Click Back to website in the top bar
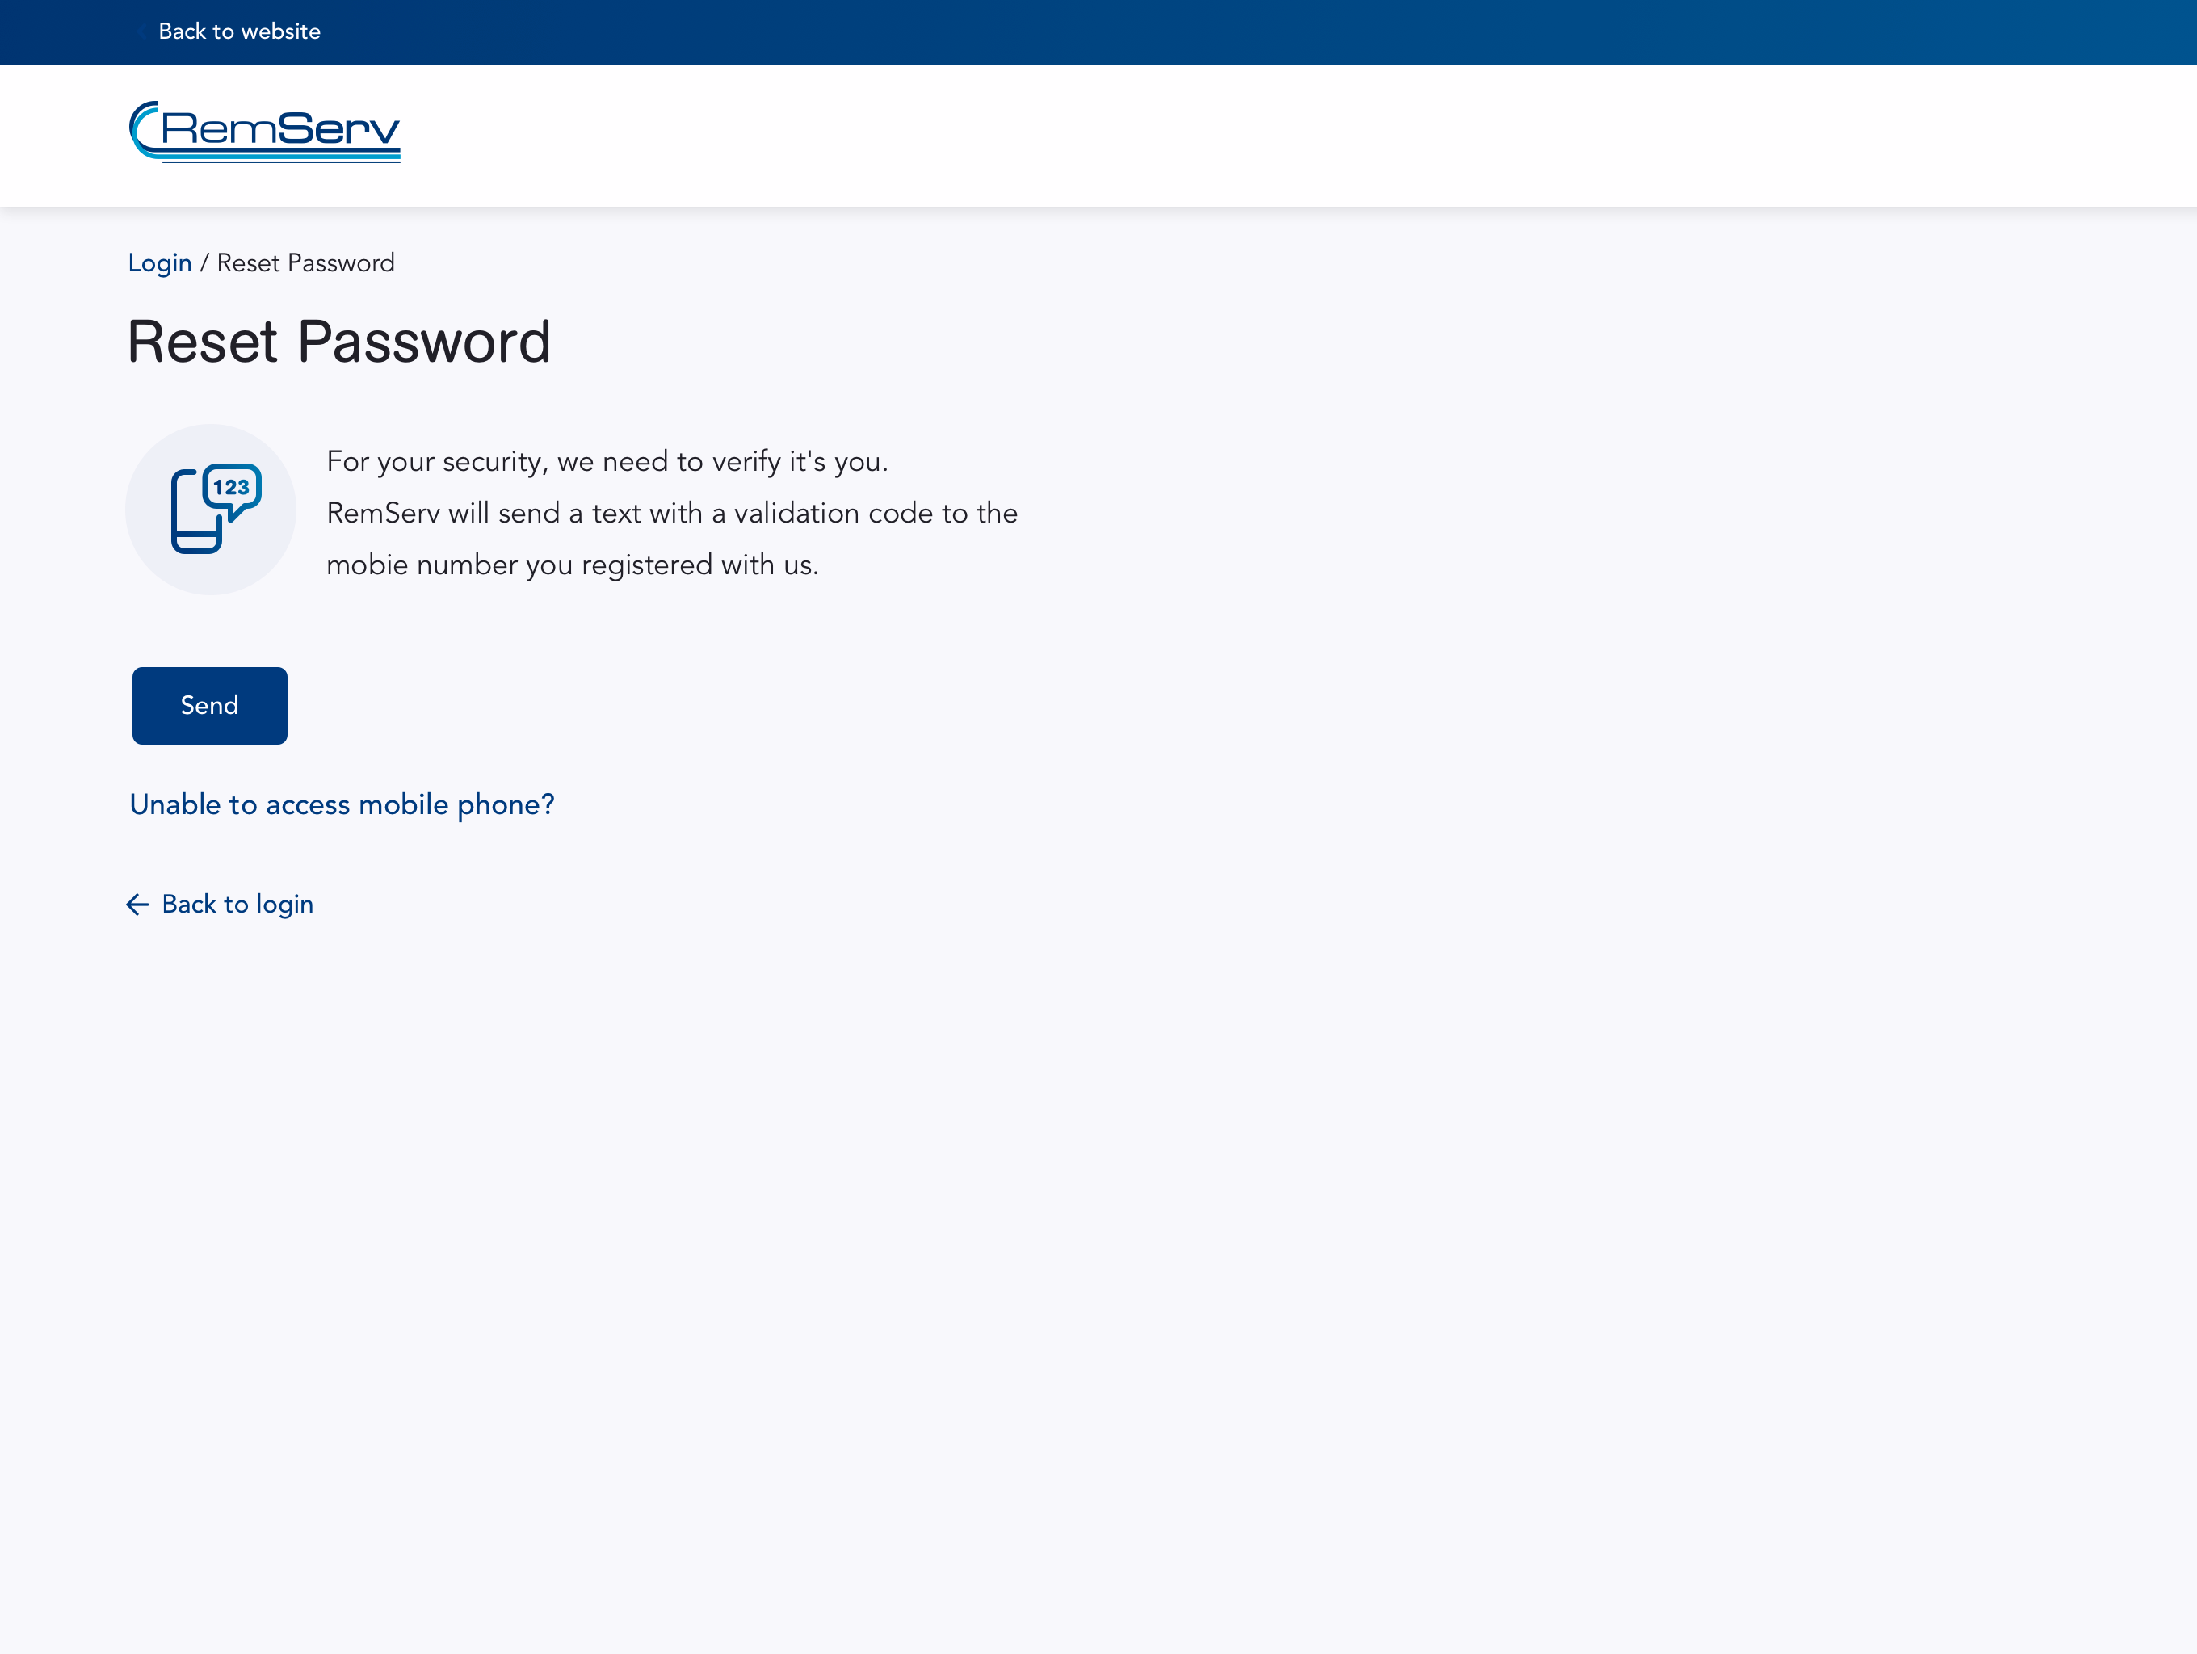The width and height of the screenshot is (2197, 1654). (238, 31)
